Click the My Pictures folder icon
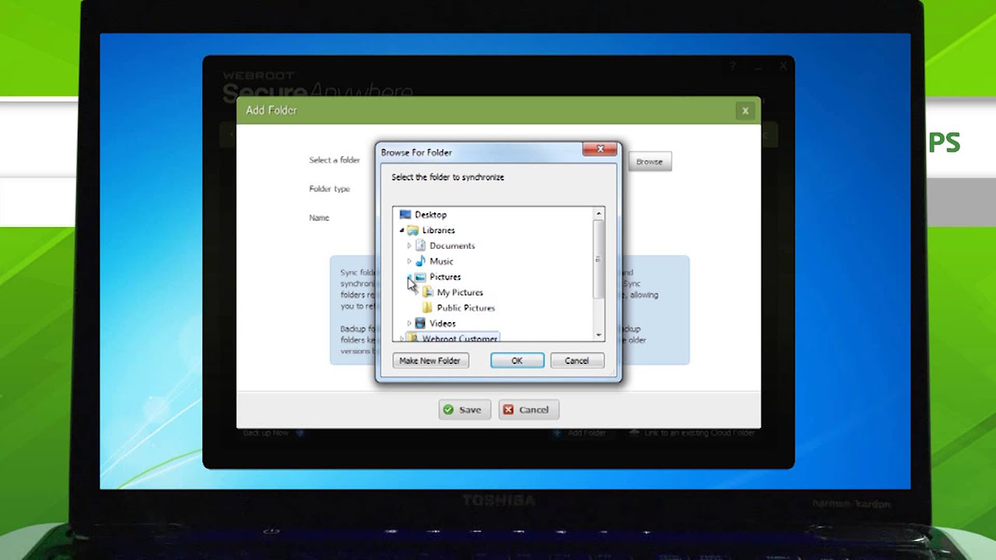The image size is (996, 560). [428, 292]
